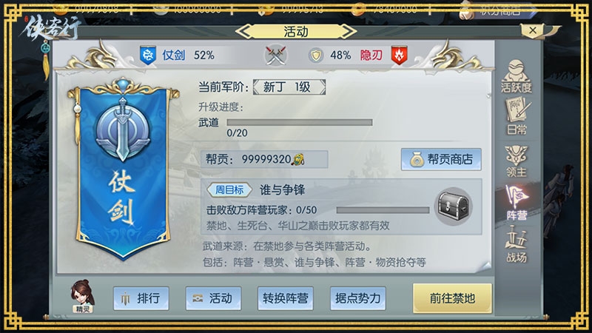Open the 战场 weapon rack icon
Image resolution: width=592 pixels, height=333 pixels.
(x=516, y=244)
